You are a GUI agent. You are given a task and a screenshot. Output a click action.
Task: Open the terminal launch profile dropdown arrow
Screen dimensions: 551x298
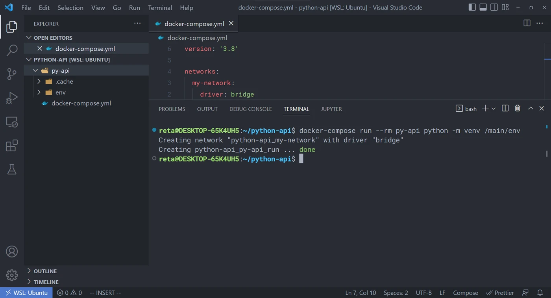tap(494, 109)
